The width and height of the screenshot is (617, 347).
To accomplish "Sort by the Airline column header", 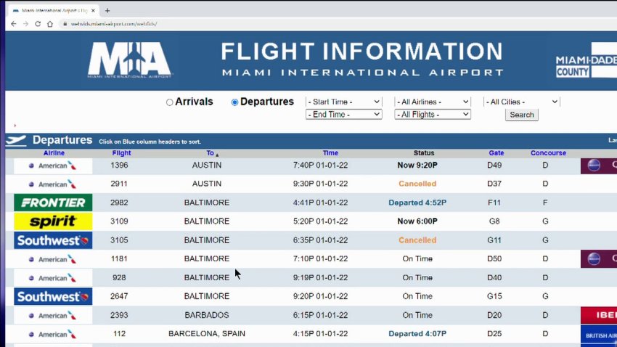I will point(54,153).
